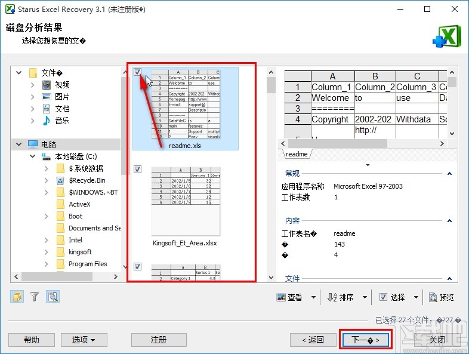
Task: Uncheck the Kingsoft_Et_Area.xlsx checkbox
Action: (137, 170)
